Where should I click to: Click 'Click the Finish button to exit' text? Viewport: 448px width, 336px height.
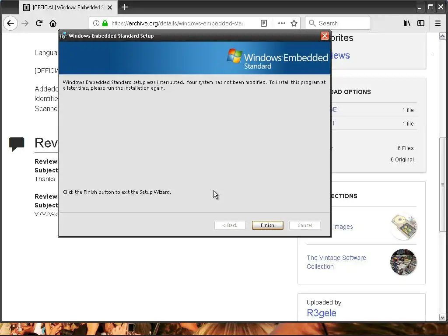click(x=117, y=192)
